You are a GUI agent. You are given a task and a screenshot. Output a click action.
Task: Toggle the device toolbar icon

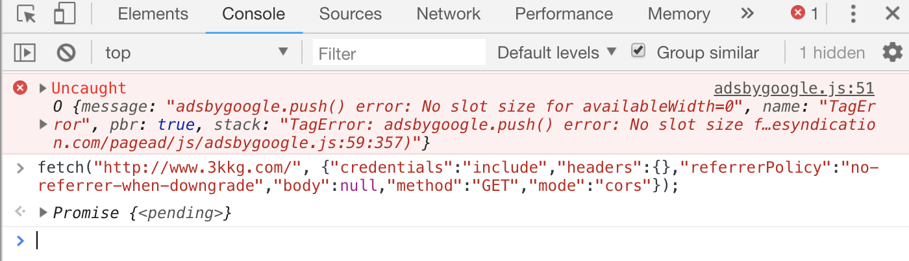click(x=64, y=14)
